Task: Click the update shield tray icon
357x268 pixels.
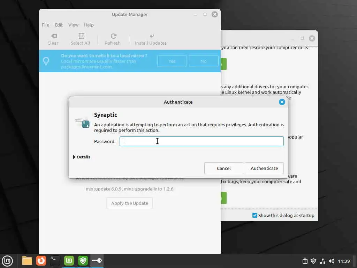Action: 313,261
